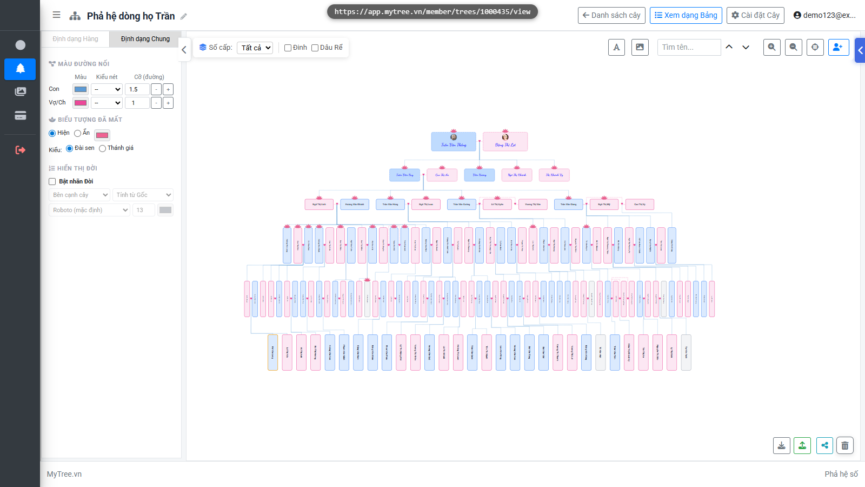Click the Phả hệ số footer text

pyautogui.click(x=841, y=474)
